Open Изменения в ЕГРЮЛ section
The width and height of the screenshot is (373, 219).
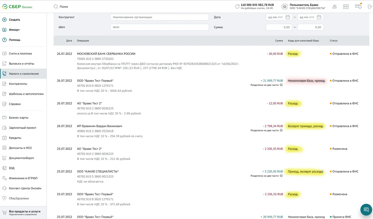coord(23,178)
